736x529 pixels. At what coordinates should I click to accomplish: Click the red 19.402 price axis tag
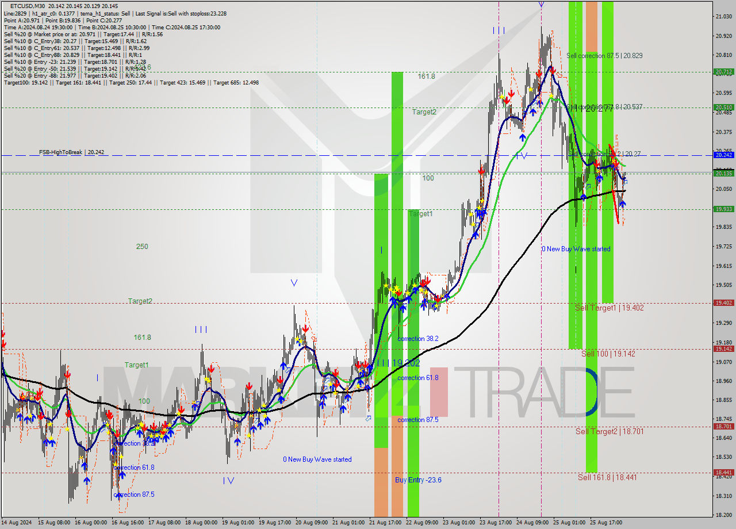[x=723, y=302]
